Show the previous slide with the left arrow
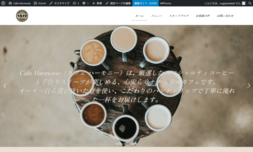Image resolution: width=253 pixels, height=152 pixels. pyautogui.click(x=5, y=86)
